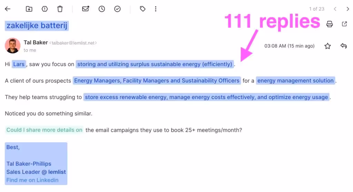Print the email conversation
This screenshot has height=192, width=353.
pos(330,24)
